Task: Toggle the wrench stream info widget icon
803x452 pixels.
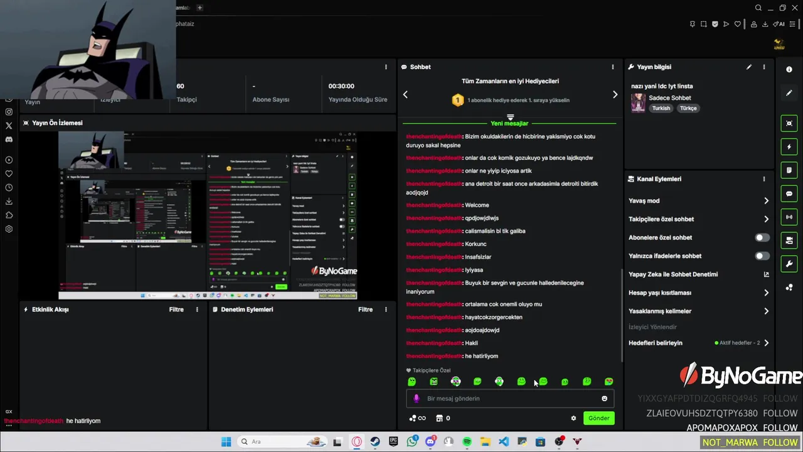Action: pyautogui.click(x=789, y=264)
